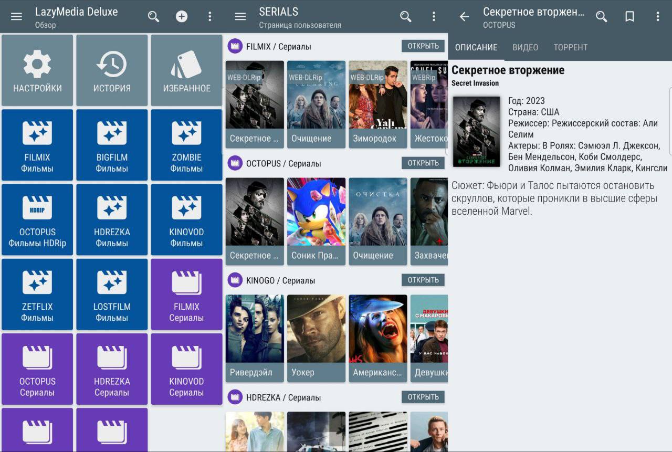Viewport: 672px width, 452px height.
Task: Open the OCTOPUS Фильмы HDRip tile
Action: pyautogui.click(x=37, y=219)
